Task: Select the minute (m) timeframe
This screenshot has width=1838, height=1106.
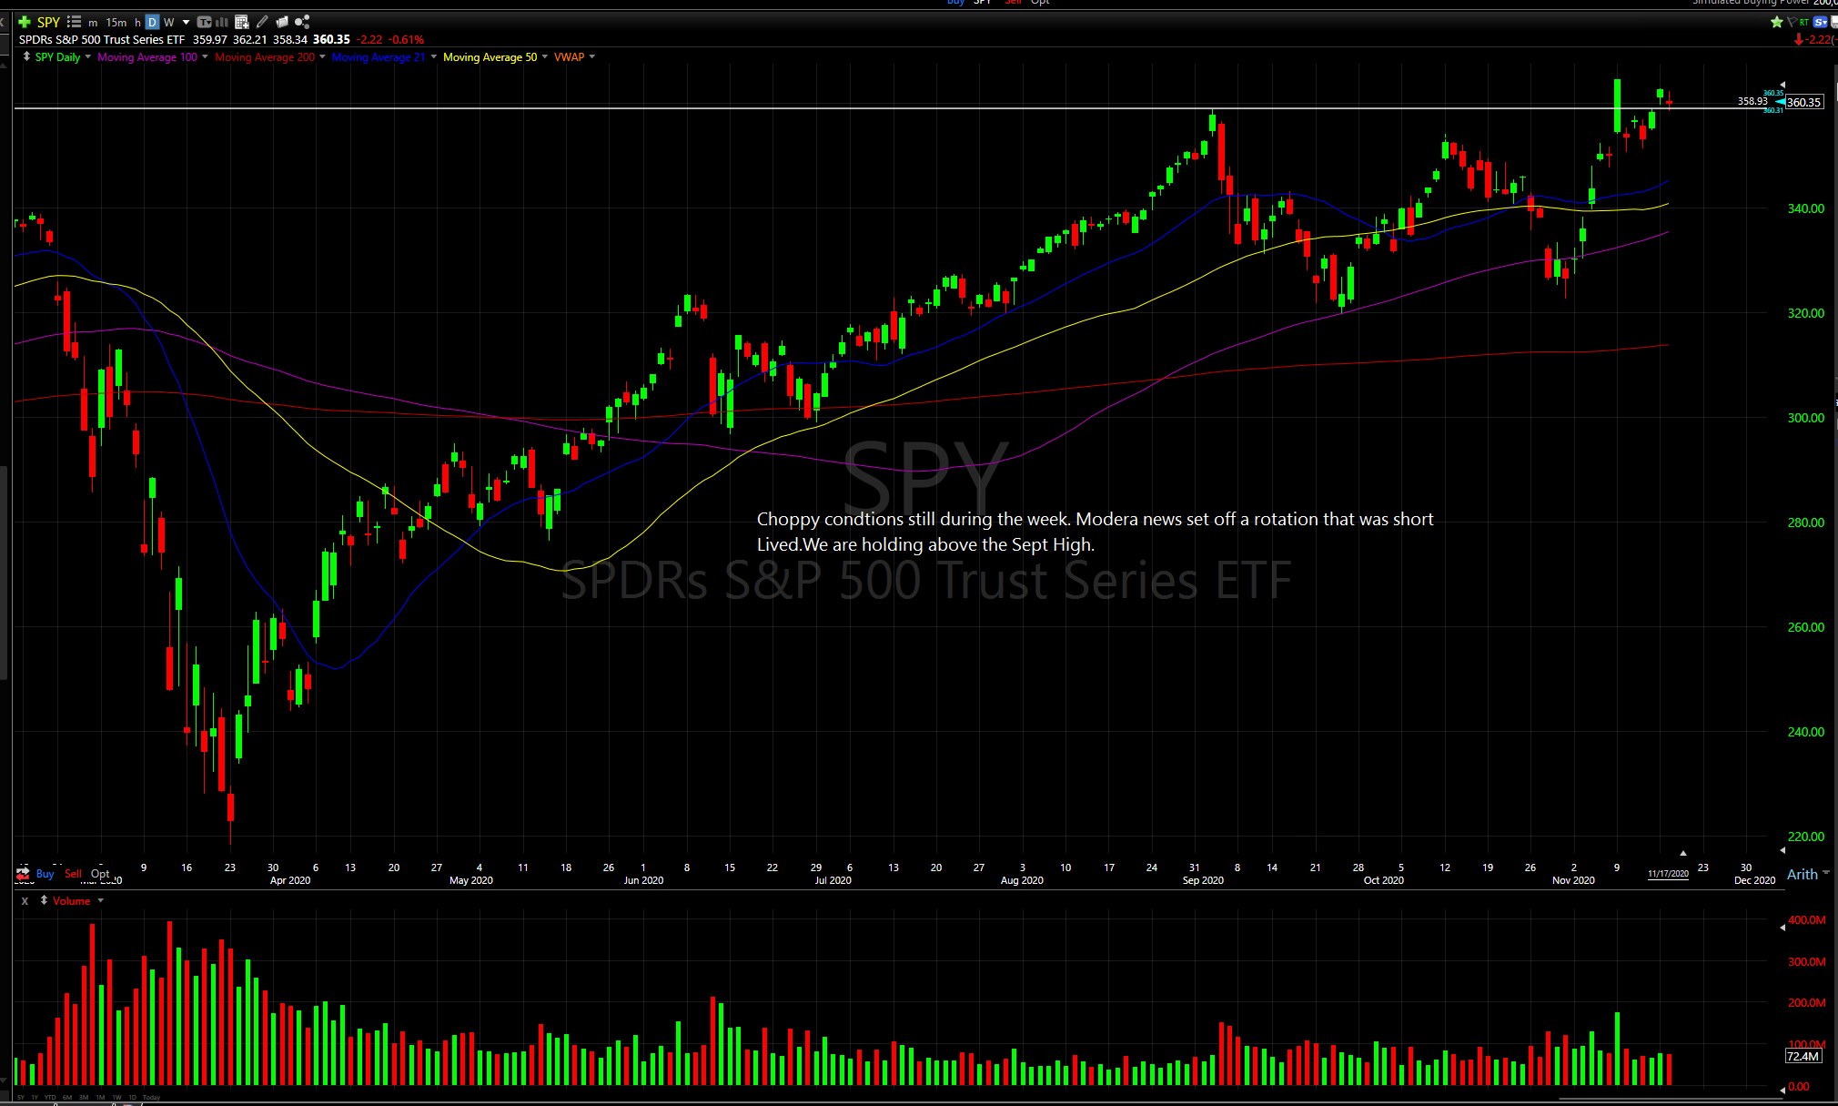Action: point(93,23)
